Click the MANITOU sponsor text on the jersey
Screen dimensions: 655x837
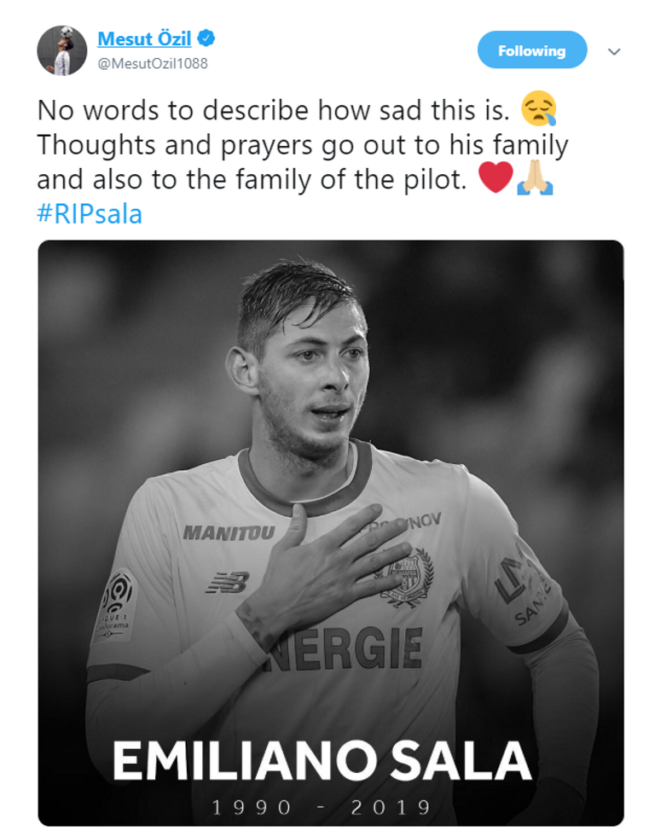[229, 533]
